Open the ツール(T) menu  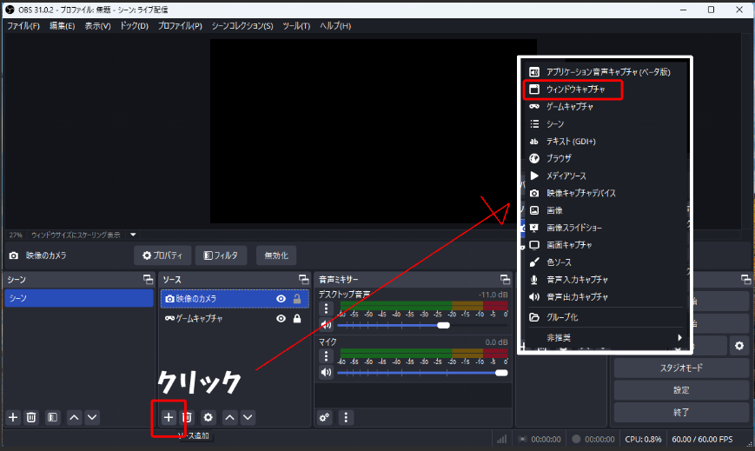296,26
